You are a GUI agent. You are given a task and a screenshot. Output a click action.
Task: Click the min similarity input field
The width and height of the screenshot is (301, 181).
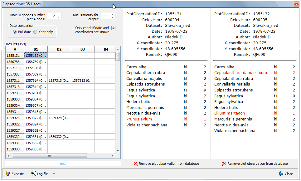pos(105,16)
